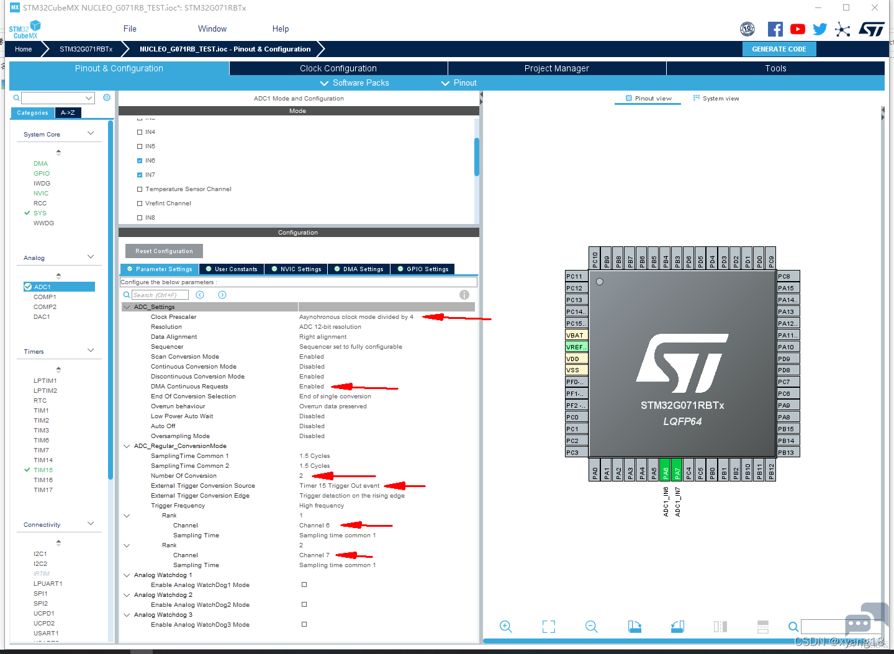
Task: Check Enable Analog WatchDog2 Mode
Action: [304, 604]
